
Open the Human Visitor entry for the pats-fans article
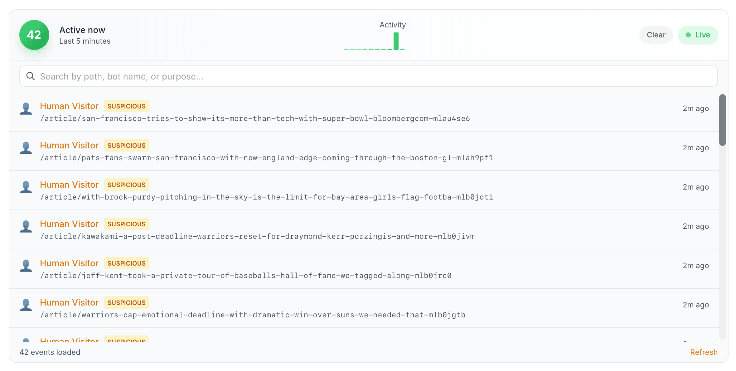coord(69,145)
